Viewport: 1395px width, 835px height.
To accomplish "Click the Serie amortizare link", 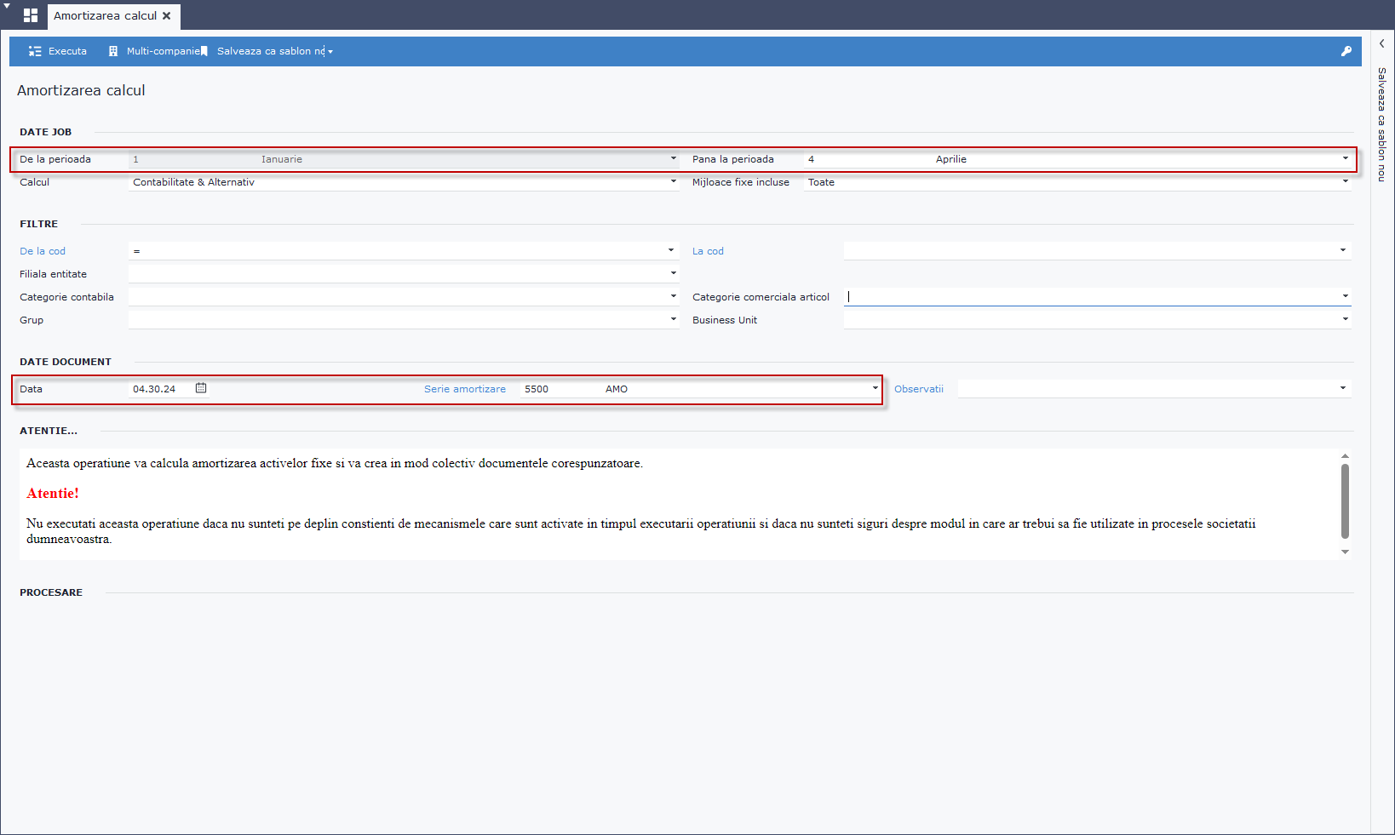I will pos(465,389).
